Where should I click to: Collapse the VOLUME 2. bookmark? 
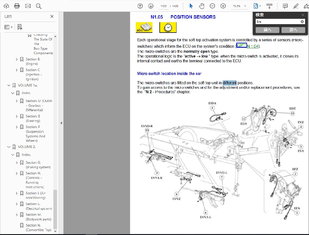9,147
